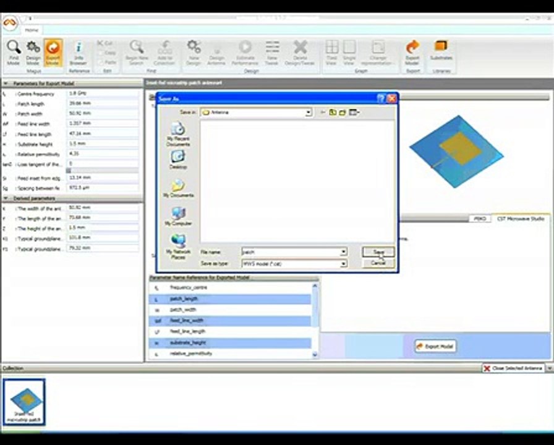Go to My Computer in Save As dialog
The width and height of the screenshot is (554, 445).
coord(178,216)
